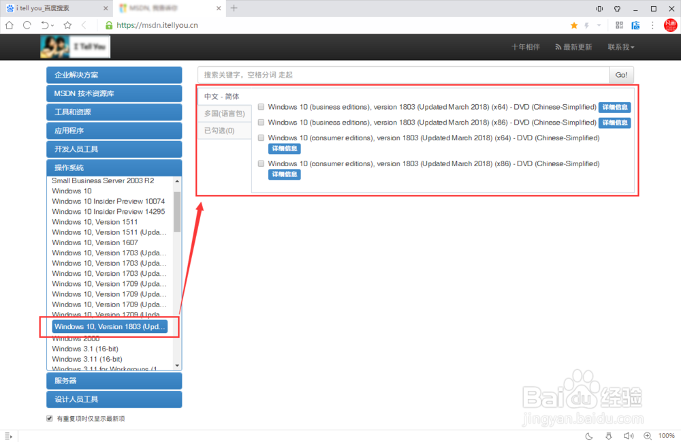Image resolution: width=681 pixels, height=442 pixels.
Task: Switch to 多国(语言包) tab
Action: tap(225, 114)
